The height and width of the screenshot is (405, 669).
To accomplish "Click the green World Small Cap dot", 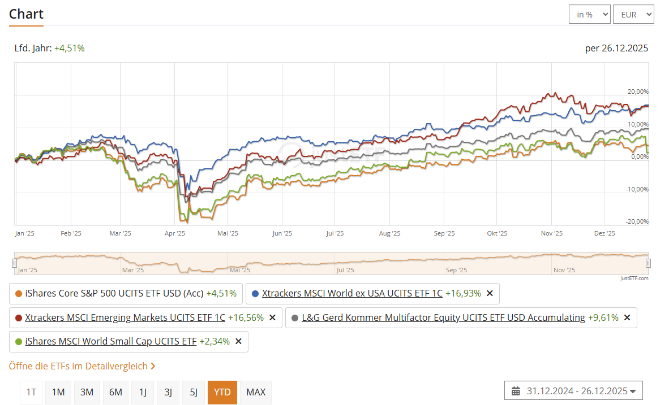I will coord(18,342).
